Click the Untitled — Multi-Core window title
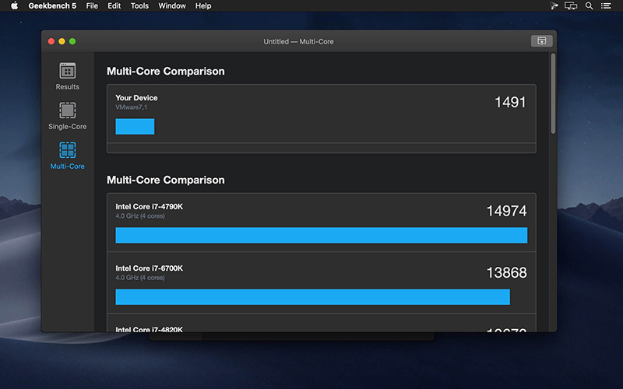The height and width of the screenshot is (389, 623). click(298, 41)
